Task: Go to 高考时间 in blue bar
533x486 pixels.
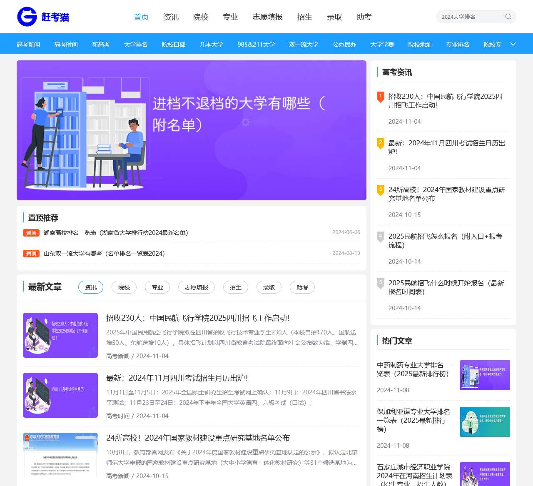Action: point(66,45)
